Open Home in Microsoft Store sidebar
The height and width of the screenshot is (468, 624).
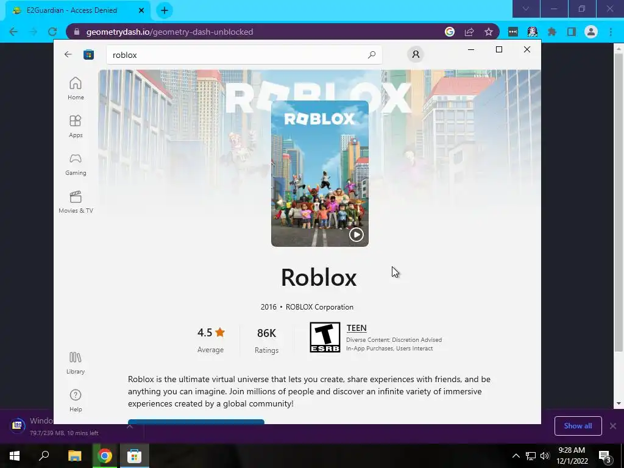[x=76, y=88]
